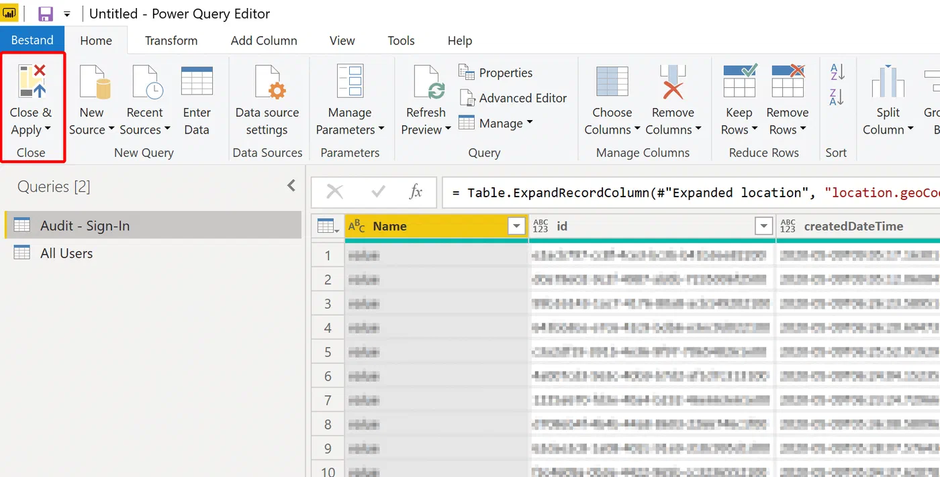Viewport: 940px width, 477px height.
Task: Click the createdDateTime data type icon
Action: (788, 226)
